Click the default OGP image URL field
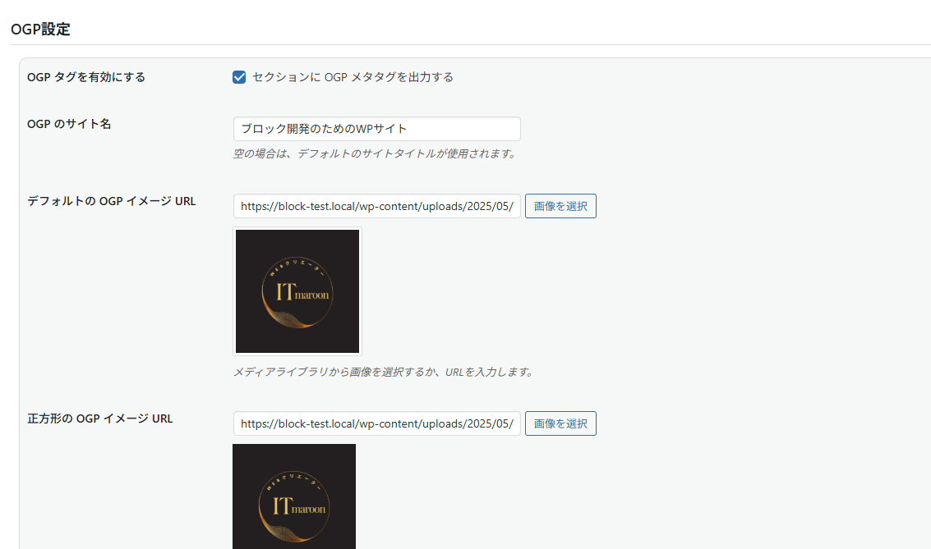The height and width of the screenshot is (549, 931). pyautogui.click(x=377, y=206)
